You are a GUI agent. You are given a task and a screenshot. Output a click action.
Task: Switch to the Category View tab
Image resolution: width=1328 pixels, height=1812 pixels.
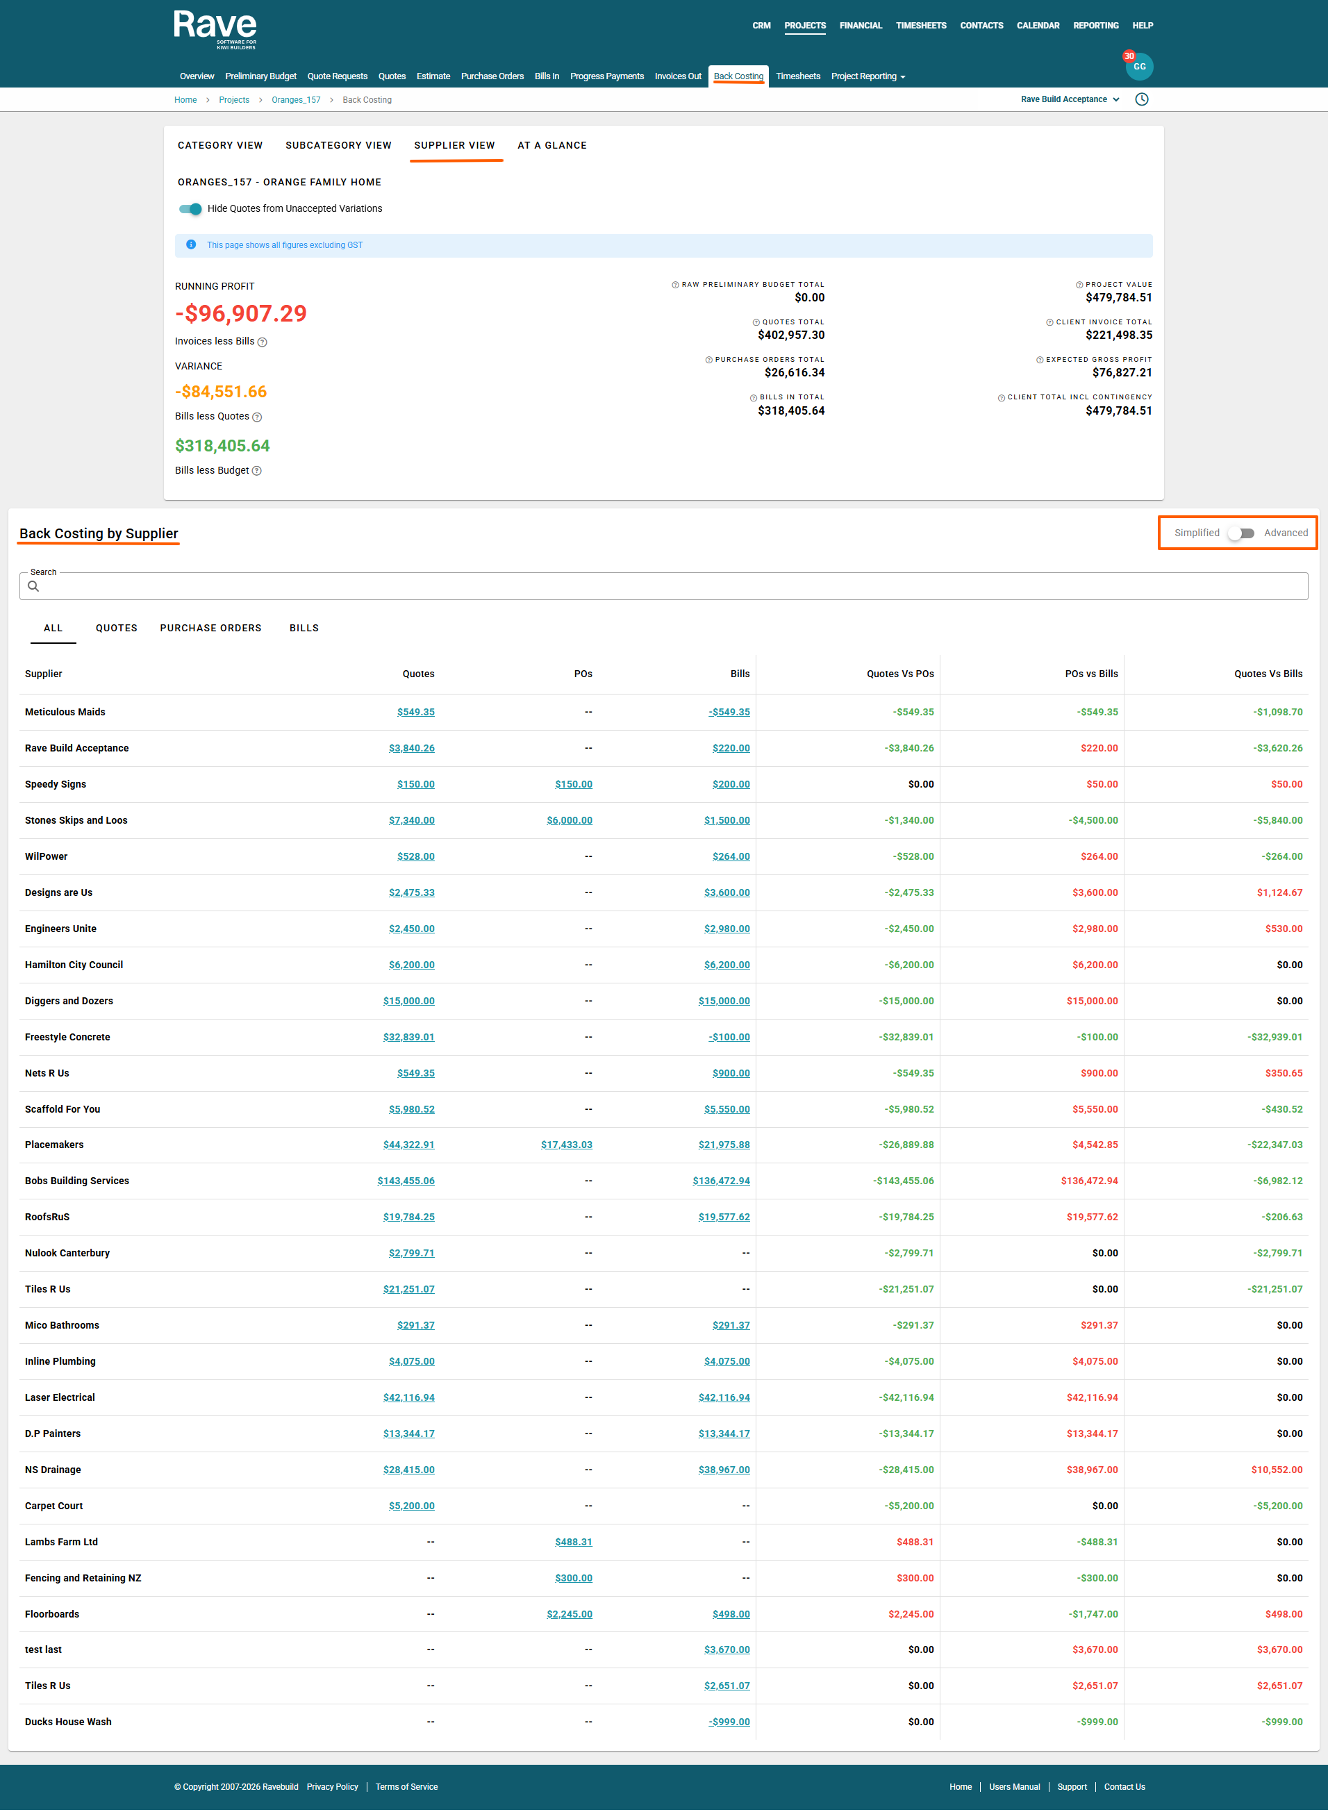pyautogui.click(x=220, y=146)
